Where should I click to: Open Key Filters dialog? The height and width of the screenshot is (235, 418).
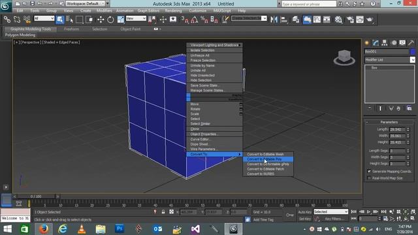click(x=334, y=219)
